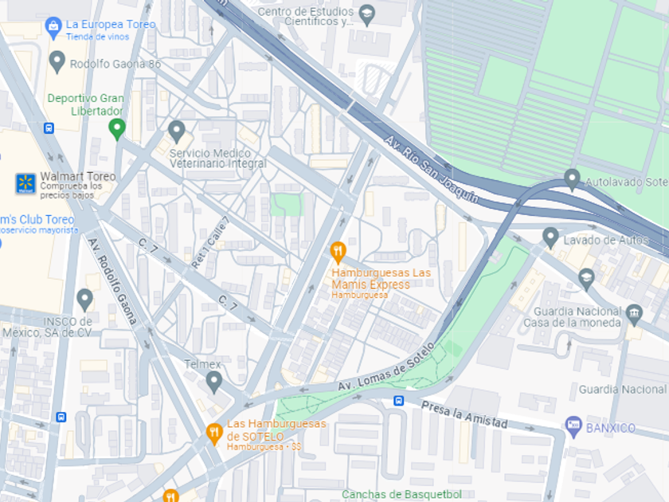Click the INSCO de México location pin

tap(84, 300)
